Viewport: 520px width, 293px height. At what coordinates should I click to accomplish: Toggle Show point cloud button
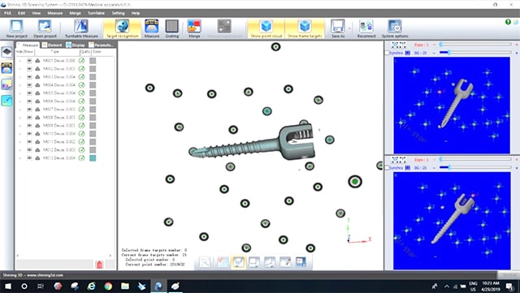[266, 28]
